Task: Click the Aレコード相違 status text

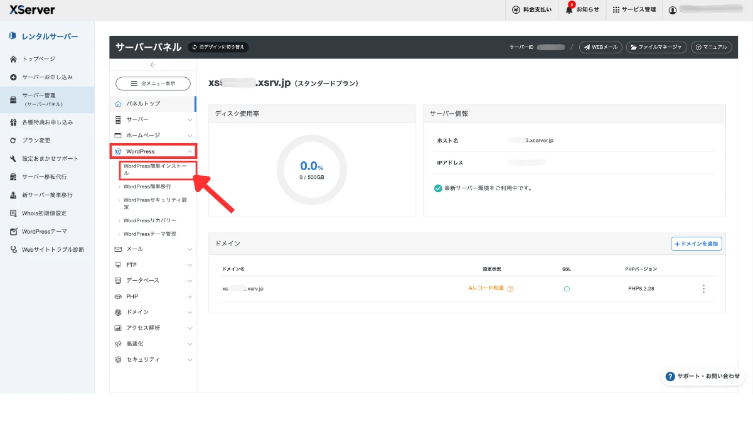Action: point(486,288)
